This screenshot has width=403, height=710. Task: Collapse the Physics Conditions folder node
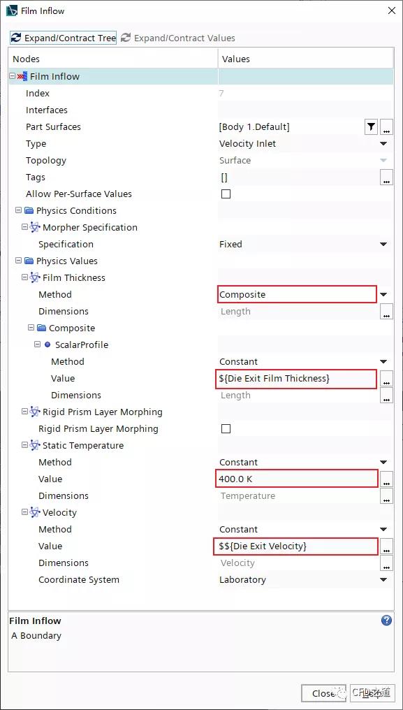point(18,210)
